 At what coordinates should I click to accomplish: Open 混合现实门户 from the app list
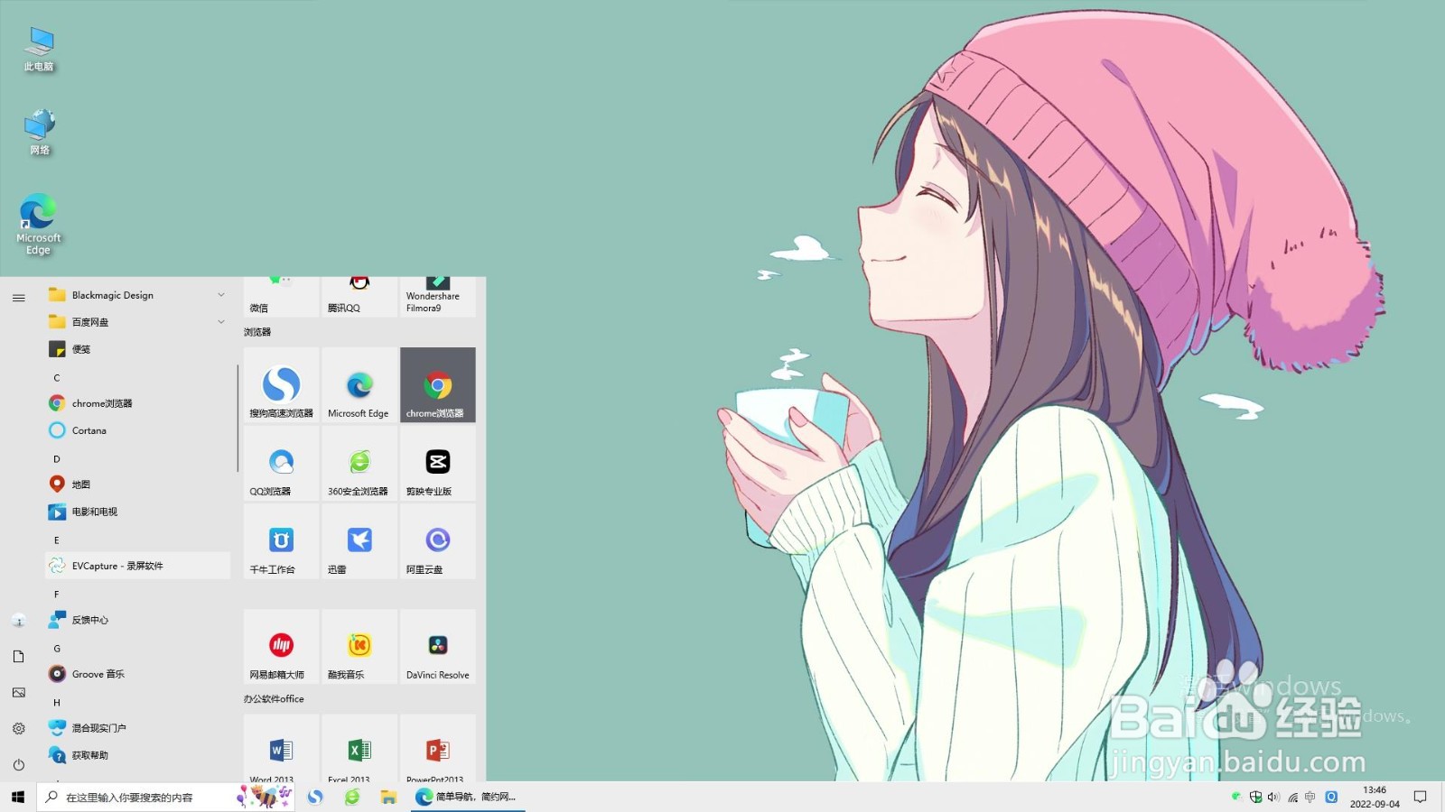[137, 728]
